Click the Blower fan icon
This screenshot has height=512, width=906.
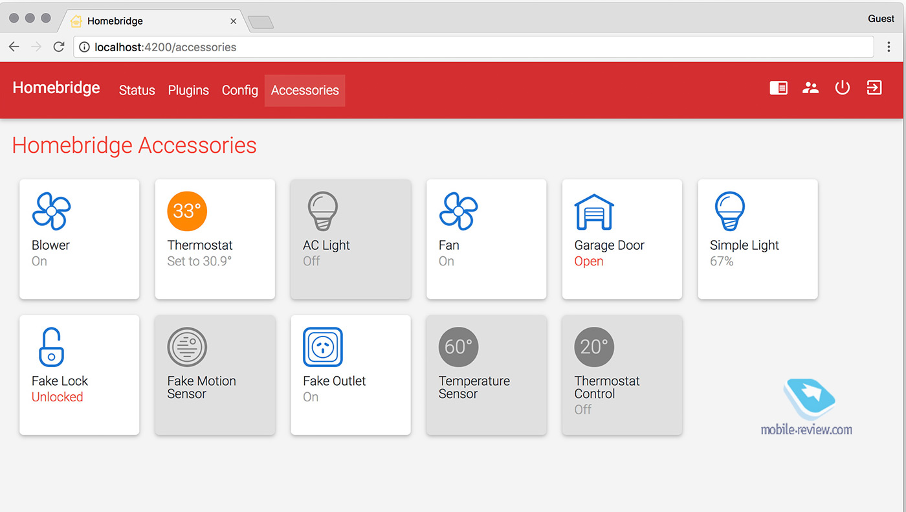point(51,211)
